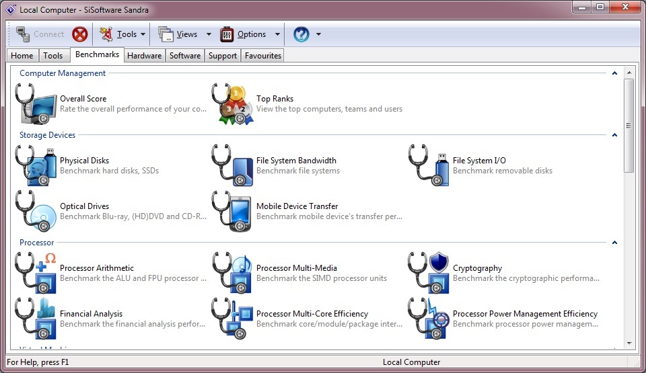Open the Options dropdown arrow
Viewport: 646px width, 373px height.
click(x=277, y=34)
